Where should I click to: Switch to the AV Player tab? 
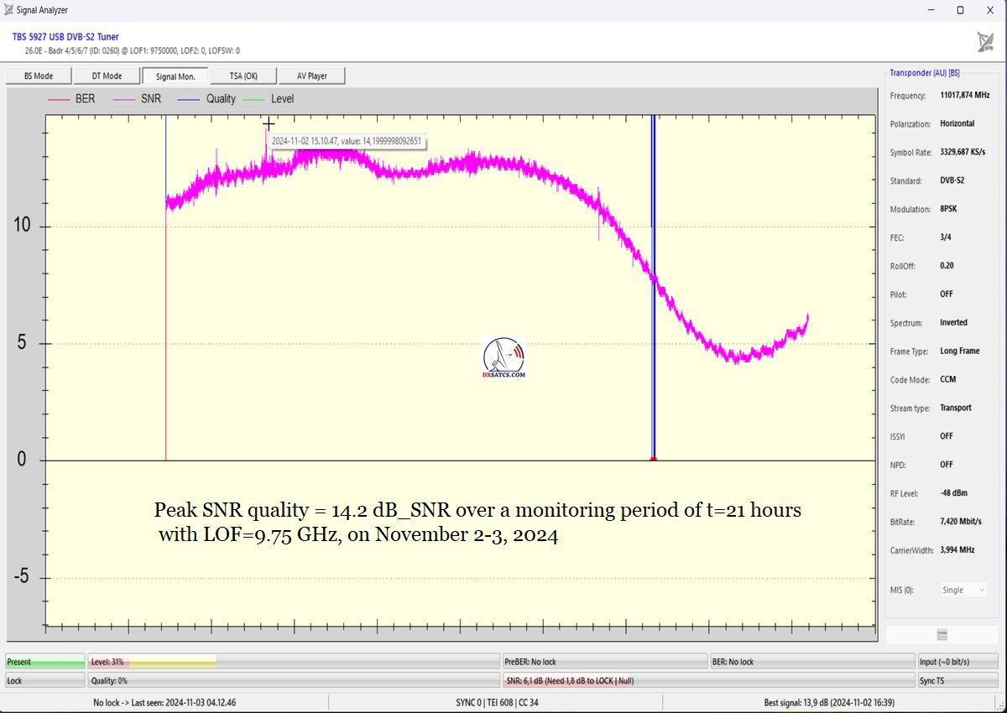click(x=311, y=76)
